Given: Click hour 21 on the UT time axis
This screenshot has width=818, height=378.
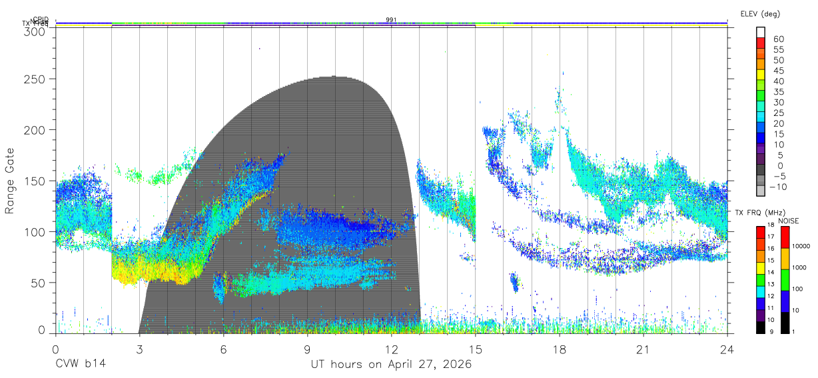Looking at the screenshot, I should (643, 349).
